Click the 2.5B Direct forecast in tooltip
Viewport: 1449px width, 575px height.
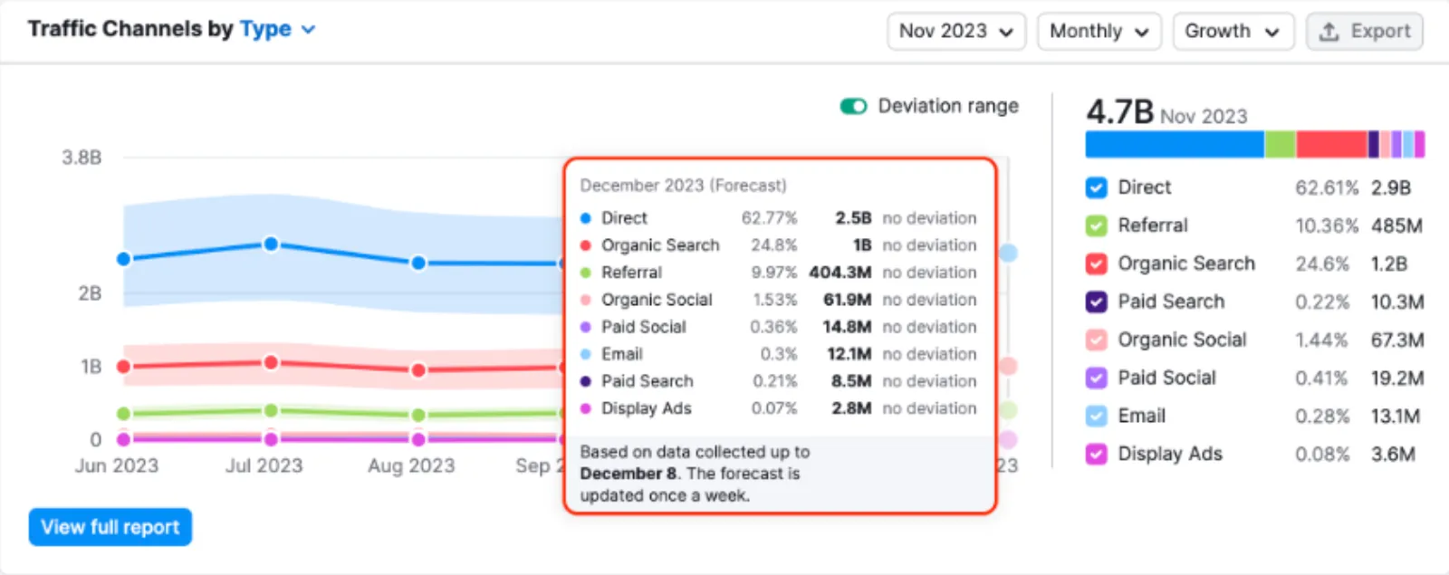[x=853, y=218]
